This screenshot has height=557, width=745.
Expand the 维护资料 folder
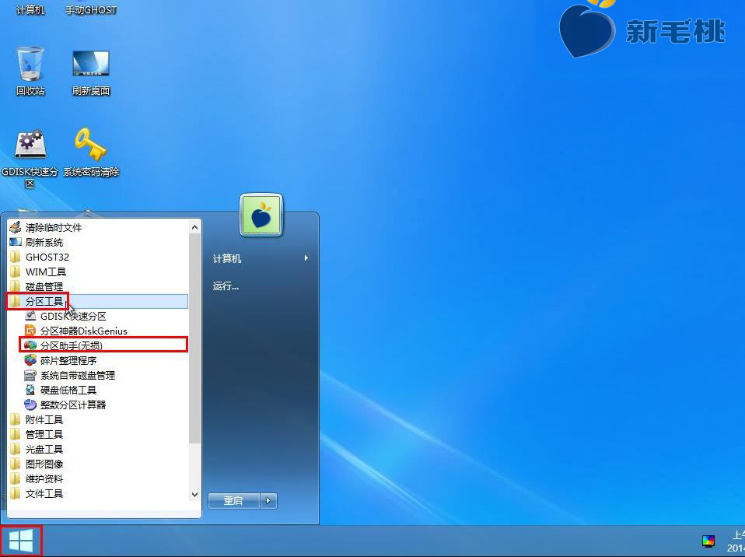click(x=98, y=478)
